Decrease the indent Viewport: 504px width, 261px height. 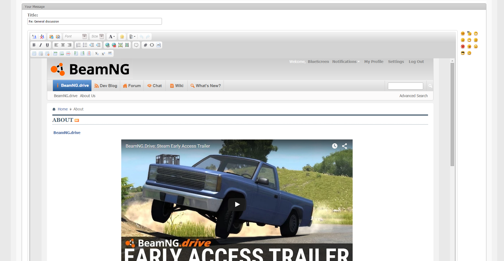pyautogui.click(x=92, y=45)
